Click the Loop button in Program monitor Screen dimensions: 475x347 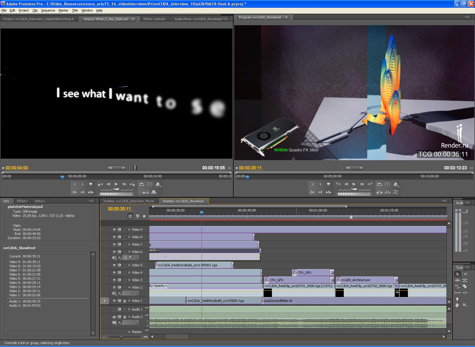[x=379, y=184]
